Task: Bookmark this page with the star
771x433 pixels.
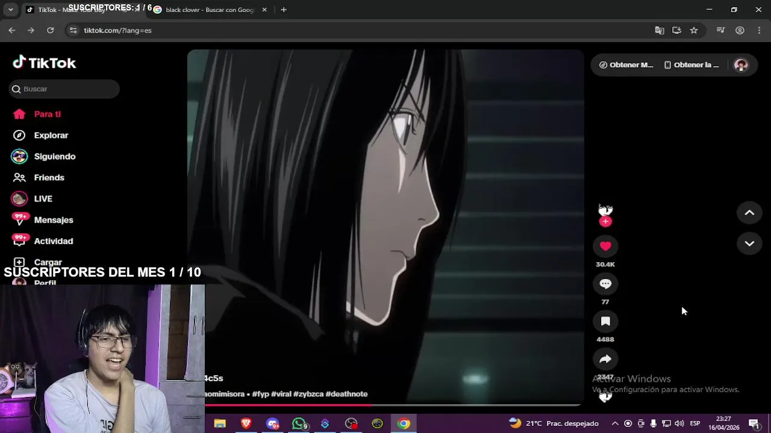Action: tap(694, 30)
